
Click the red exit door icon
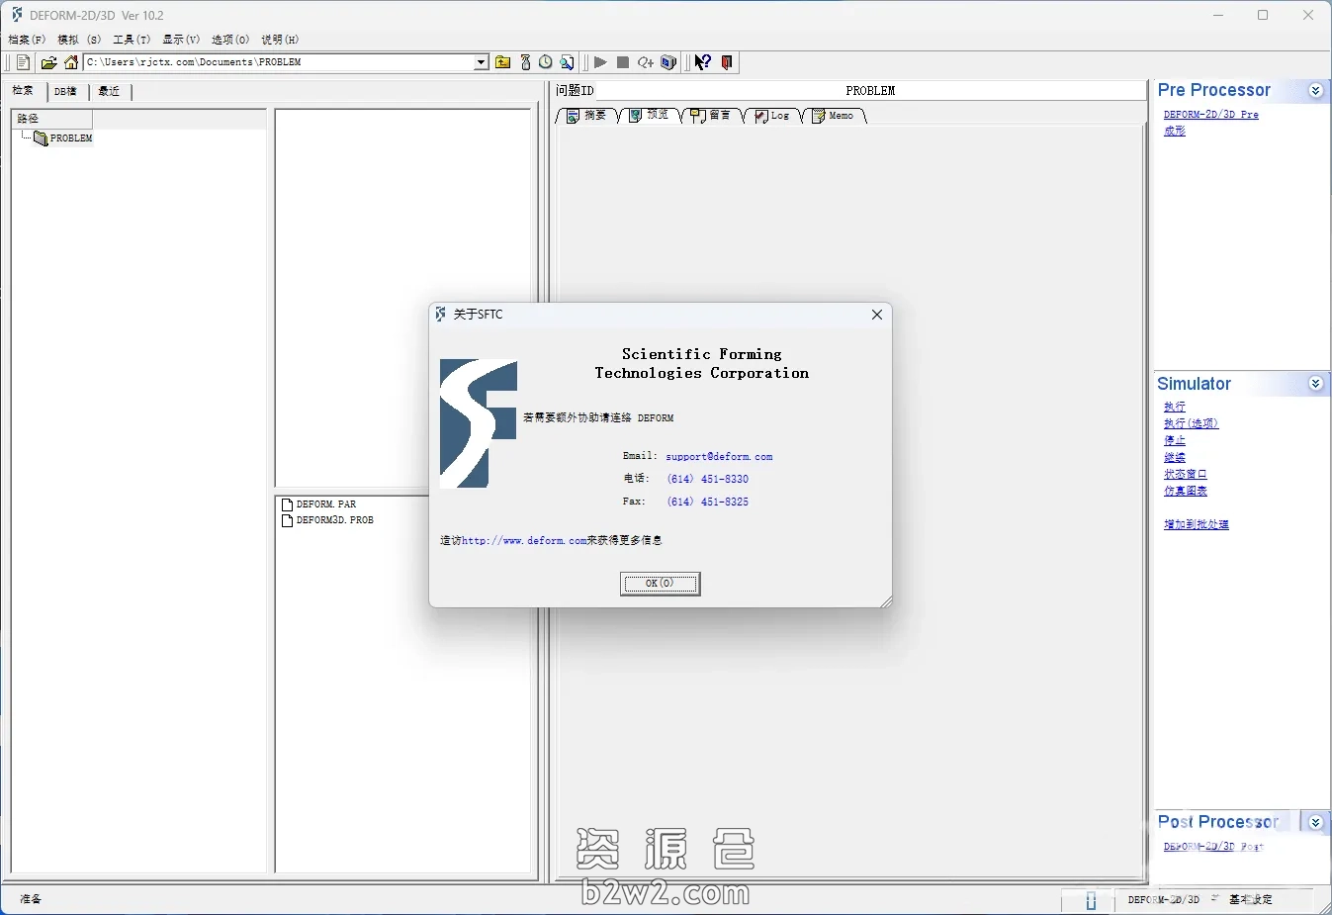coord(727,62)
